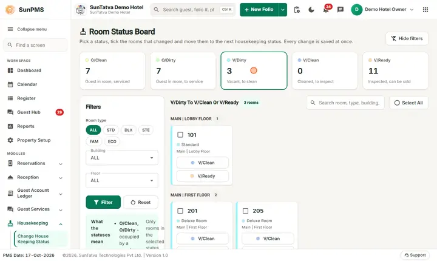Choose the ALL room type chip

coord(93,130)
